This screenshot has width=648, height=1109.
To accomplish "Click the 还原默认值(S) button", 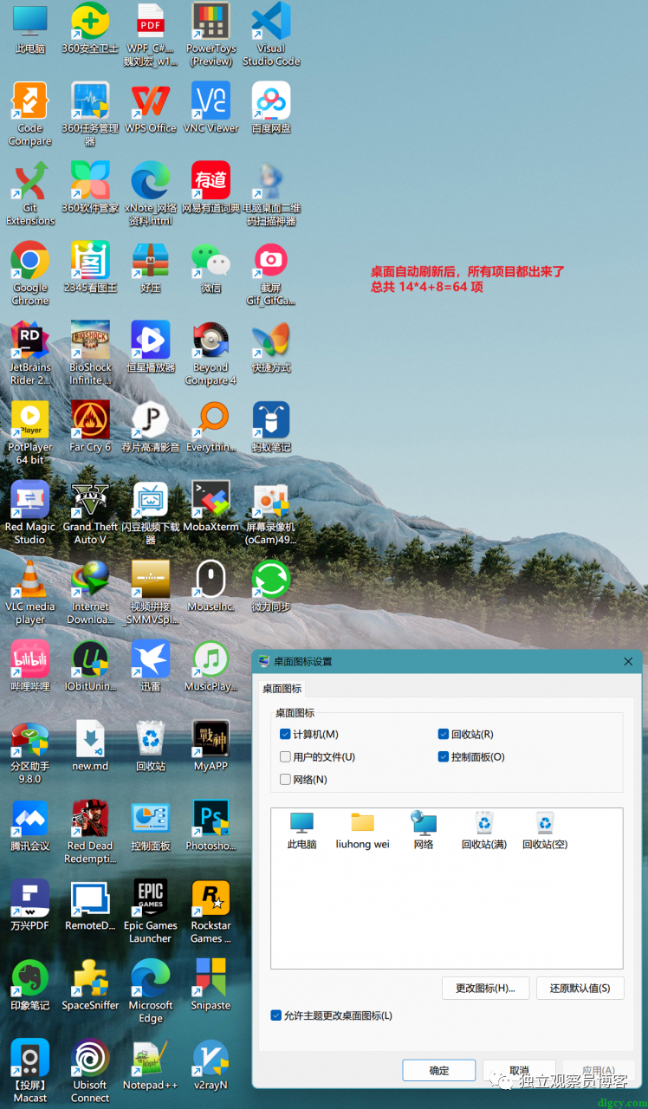I will [x=580, y=988].
